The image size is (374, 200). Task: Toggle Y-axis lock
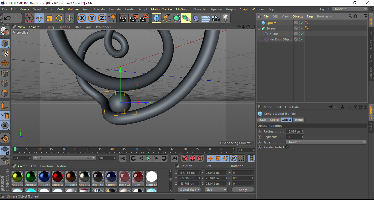point(92,18)
